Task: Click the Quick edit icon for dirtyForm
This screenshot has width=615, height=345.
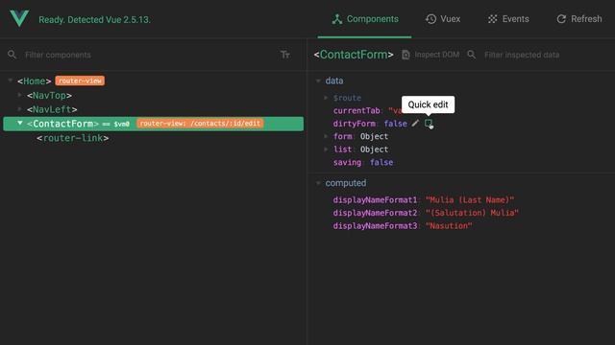Action: pyautogui.click(x=429, y=124)
